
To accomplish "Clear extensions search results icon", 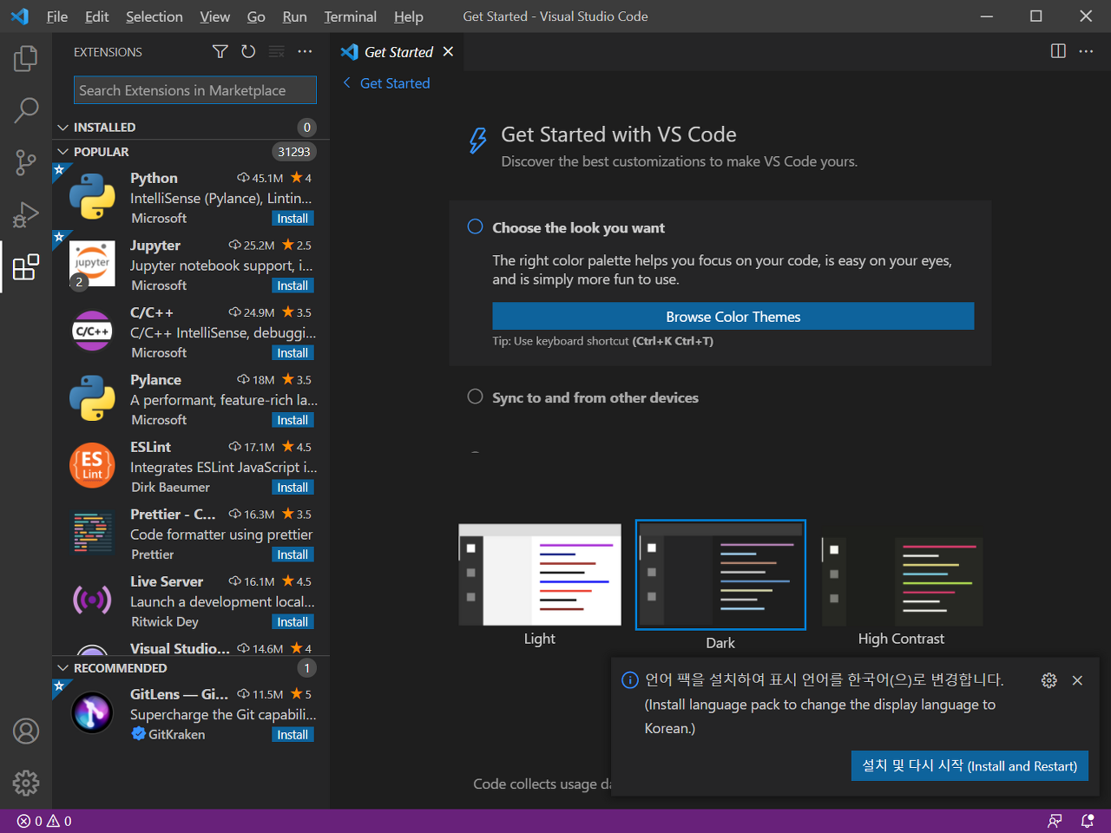I will 277,52.
